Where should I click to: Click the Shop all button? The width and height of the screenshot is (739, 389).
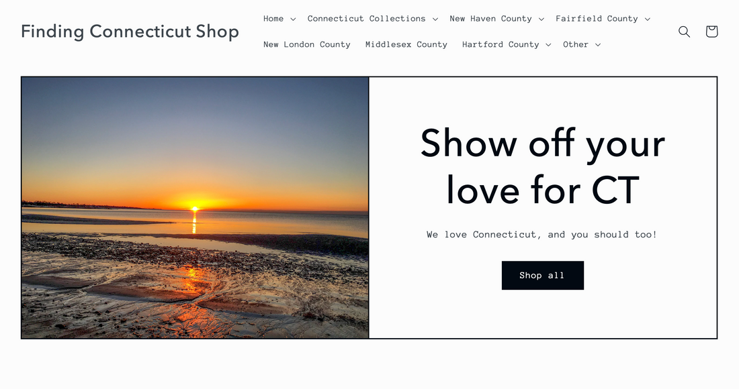542,276
